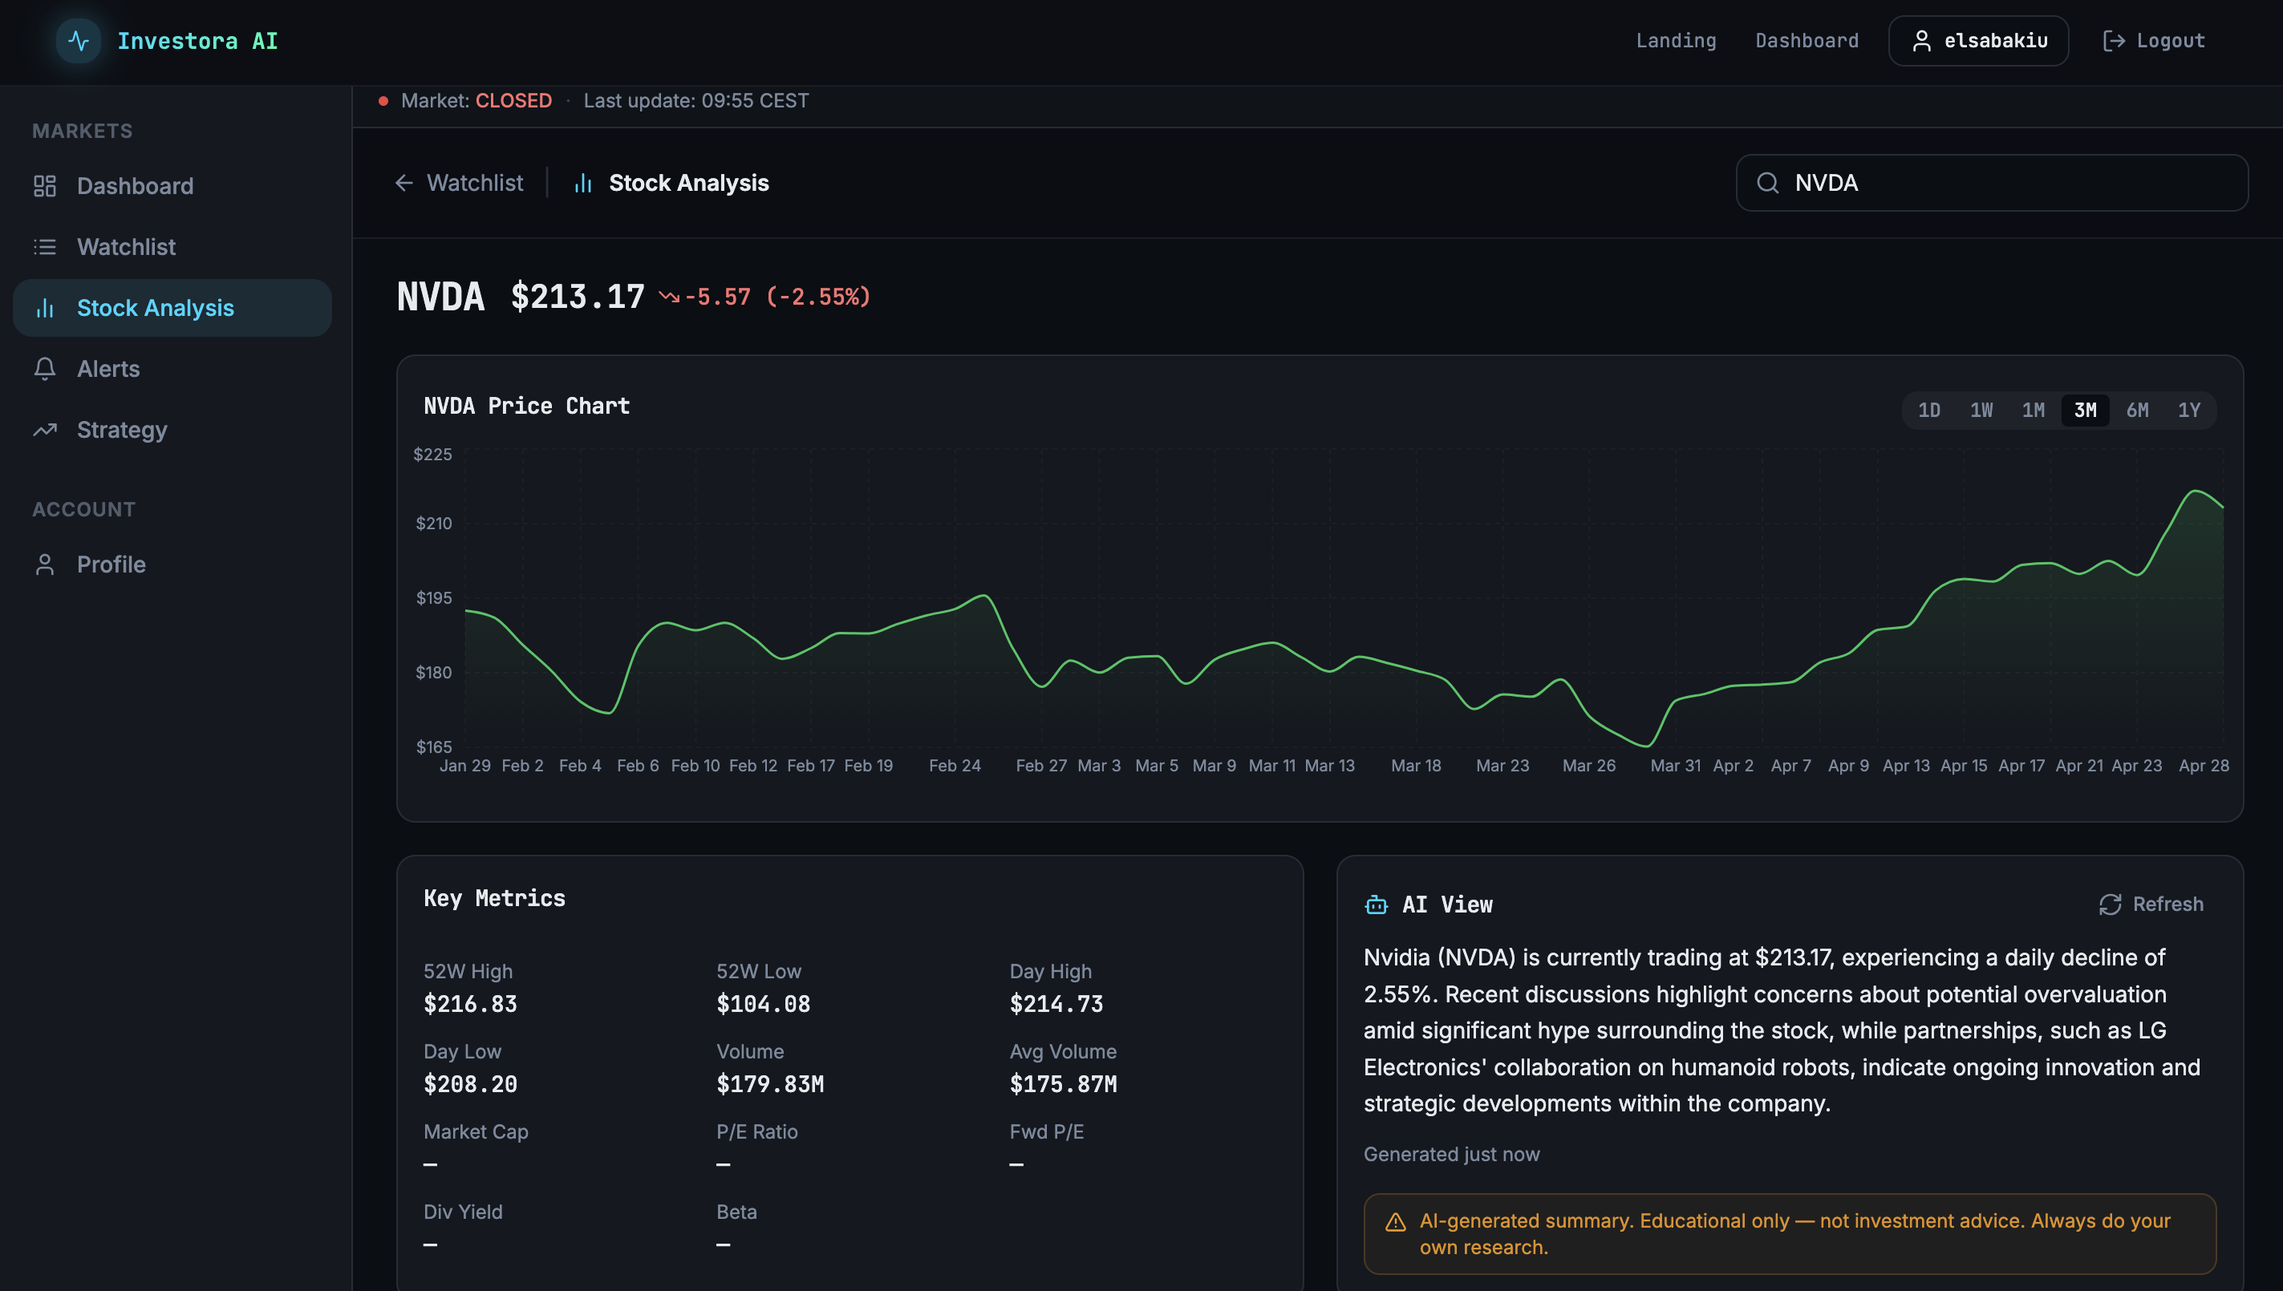The width and height of the screenshot is (2283, 1291).
Task: Click the bar chart icon beside Stock Analysis heading
Action: click(582, 183)
